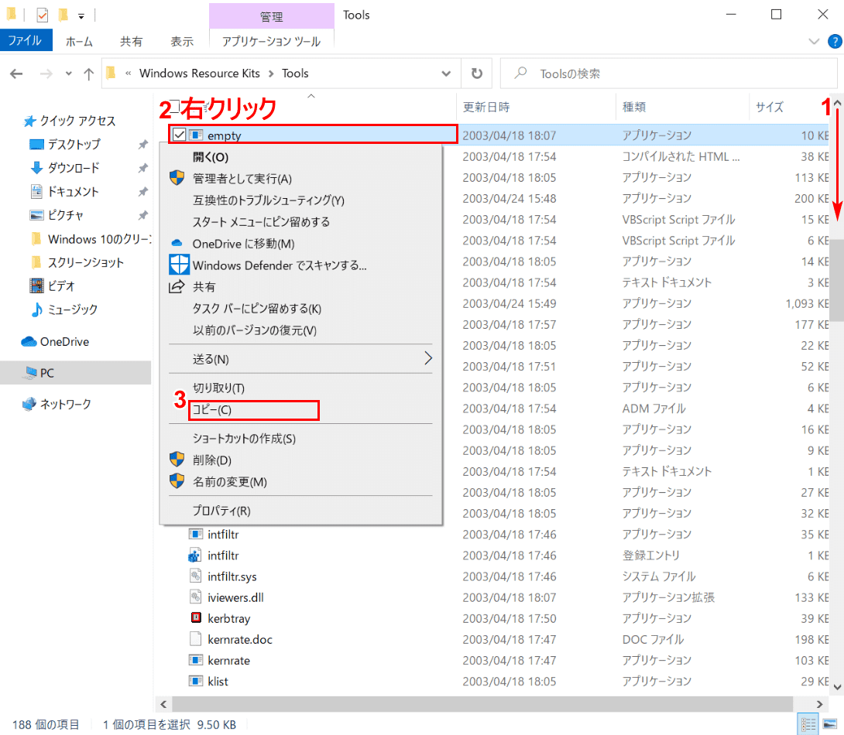Click the search magnifier icon
This screenshot has height=735, width=844.
pos(520,73)
